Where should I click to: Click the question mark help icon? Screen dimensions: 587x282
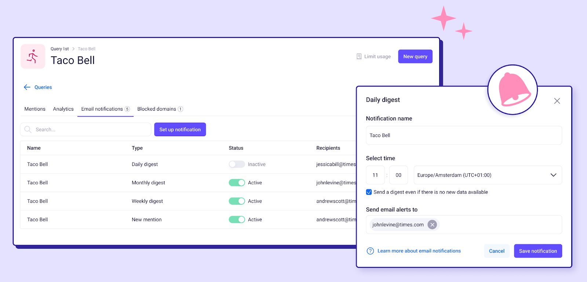point(370,251)
